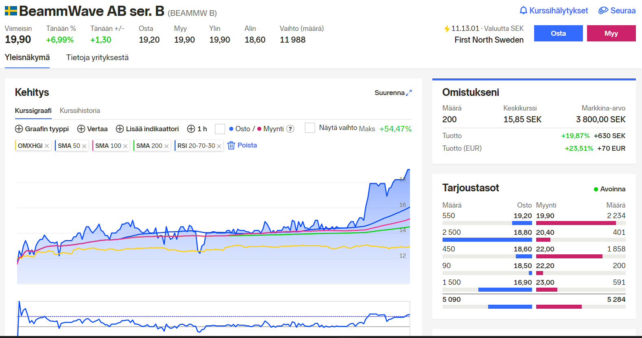Open the Vertaa comparison menu

pyautogui.click(x=92, y=129)
